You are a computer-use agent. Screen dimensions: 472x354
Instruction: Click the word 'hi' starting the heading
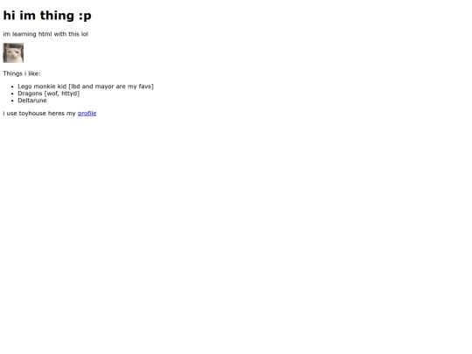pyautogui.click(x=9, y=16)
